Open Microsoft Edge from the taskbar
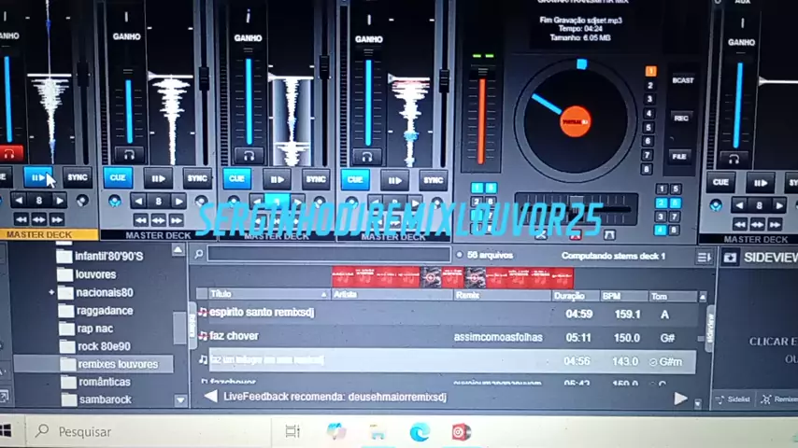Image resolution: width=798 pixels, height=448 pixels. point(420,431)
